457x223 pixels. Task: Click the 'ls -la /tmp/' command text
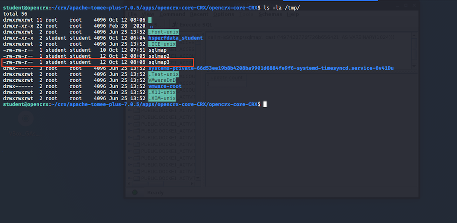282,8
